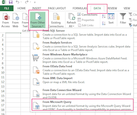The height and width of the screenshot is (115, 137).
Task: Choose From Analysis Services menu entry
Action: [82, 46]
